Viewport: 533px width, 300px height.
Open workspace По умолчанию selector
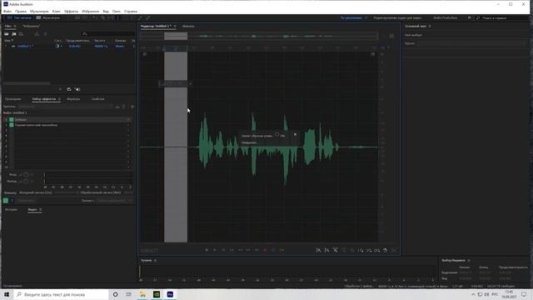pos(351,17)
